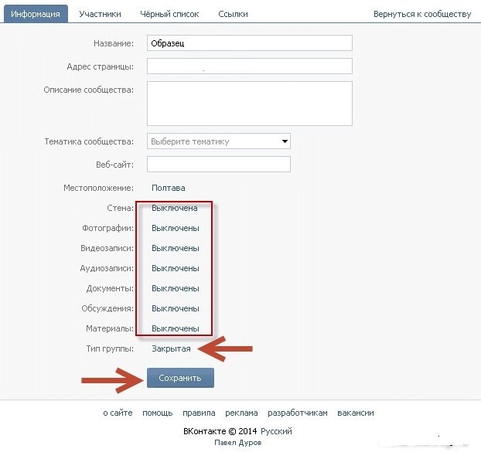Change the Фотографии setting from Выключены
This screenshot has width=481, height=452.
176,228
